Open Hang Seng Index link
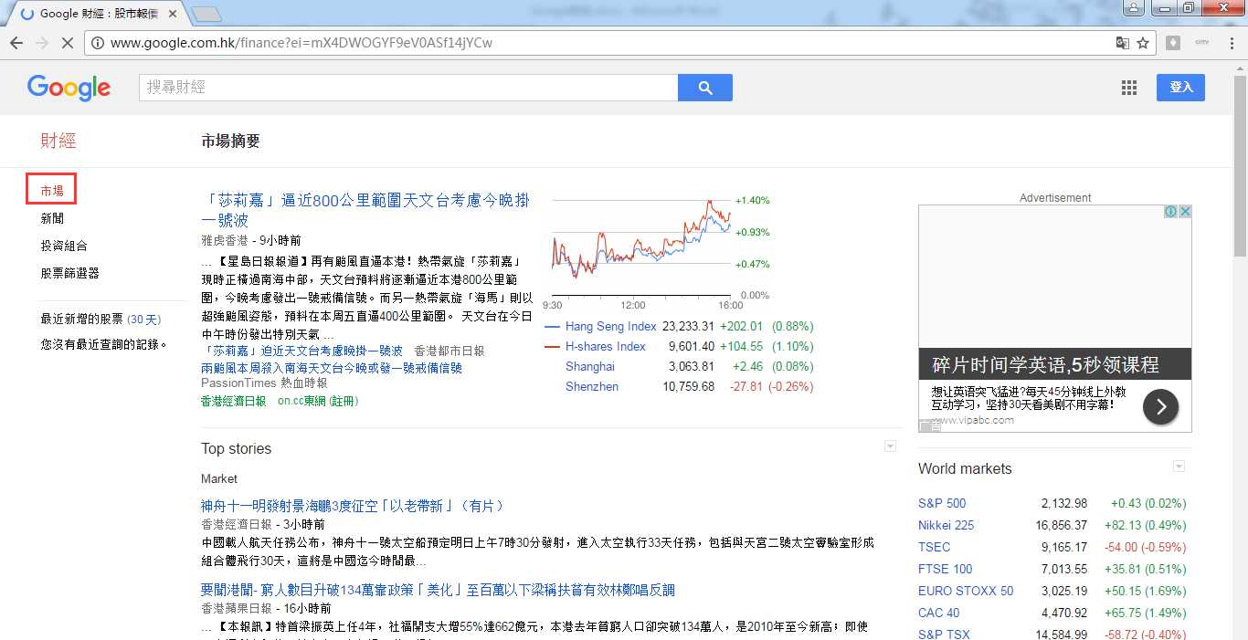The image size is (1248, 640). tap(610, 326)
